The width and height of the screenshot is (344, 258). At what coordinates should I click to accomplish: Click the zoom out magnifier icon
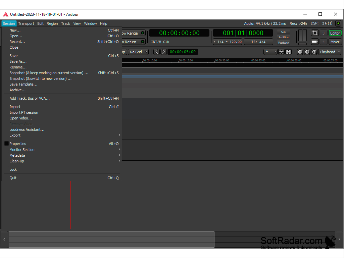click(300, 52)
